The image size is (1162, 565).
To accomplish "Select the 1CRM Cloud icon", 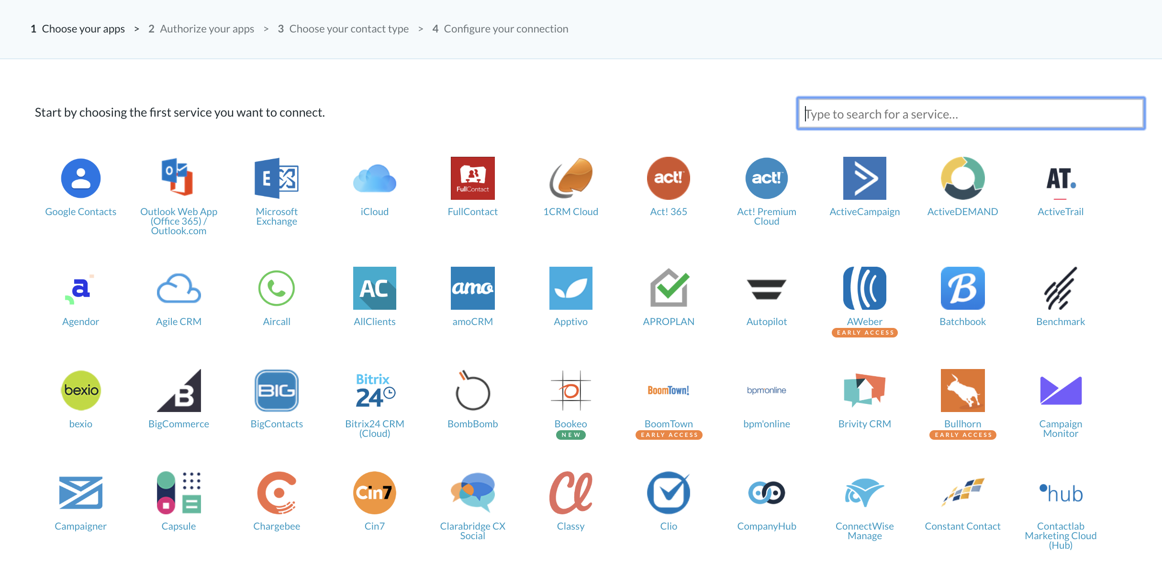I will tap(571, 178).
